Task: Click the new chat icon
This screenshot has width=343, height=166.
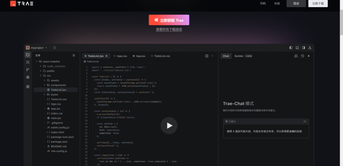Action: 296,56
